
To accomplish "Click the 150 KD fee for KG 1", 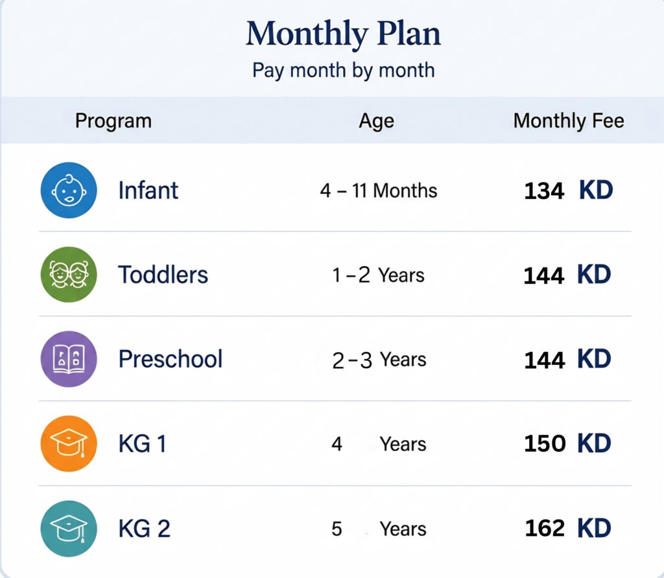I will (x=567, y=443).
